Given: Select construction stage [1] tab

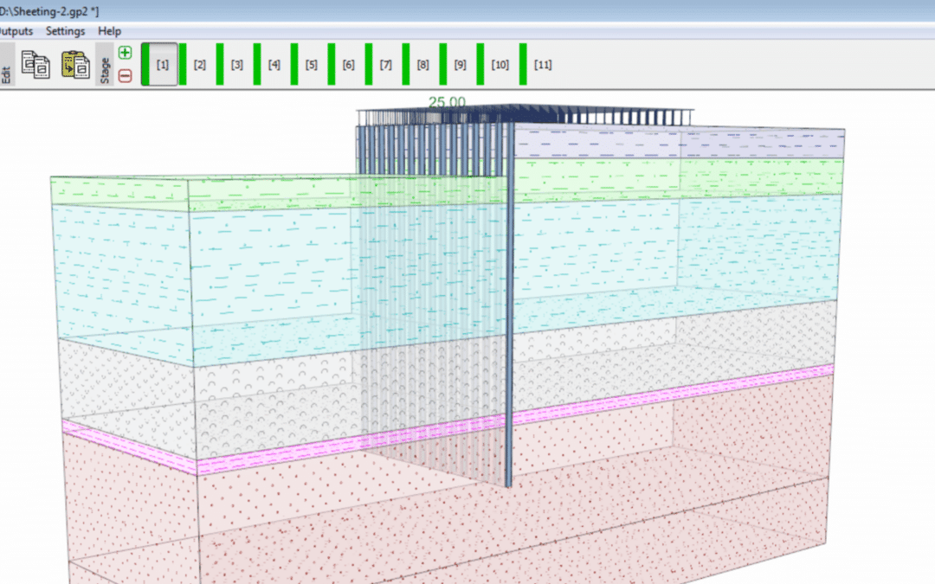Looking at the screenshot, I should 162,65.
